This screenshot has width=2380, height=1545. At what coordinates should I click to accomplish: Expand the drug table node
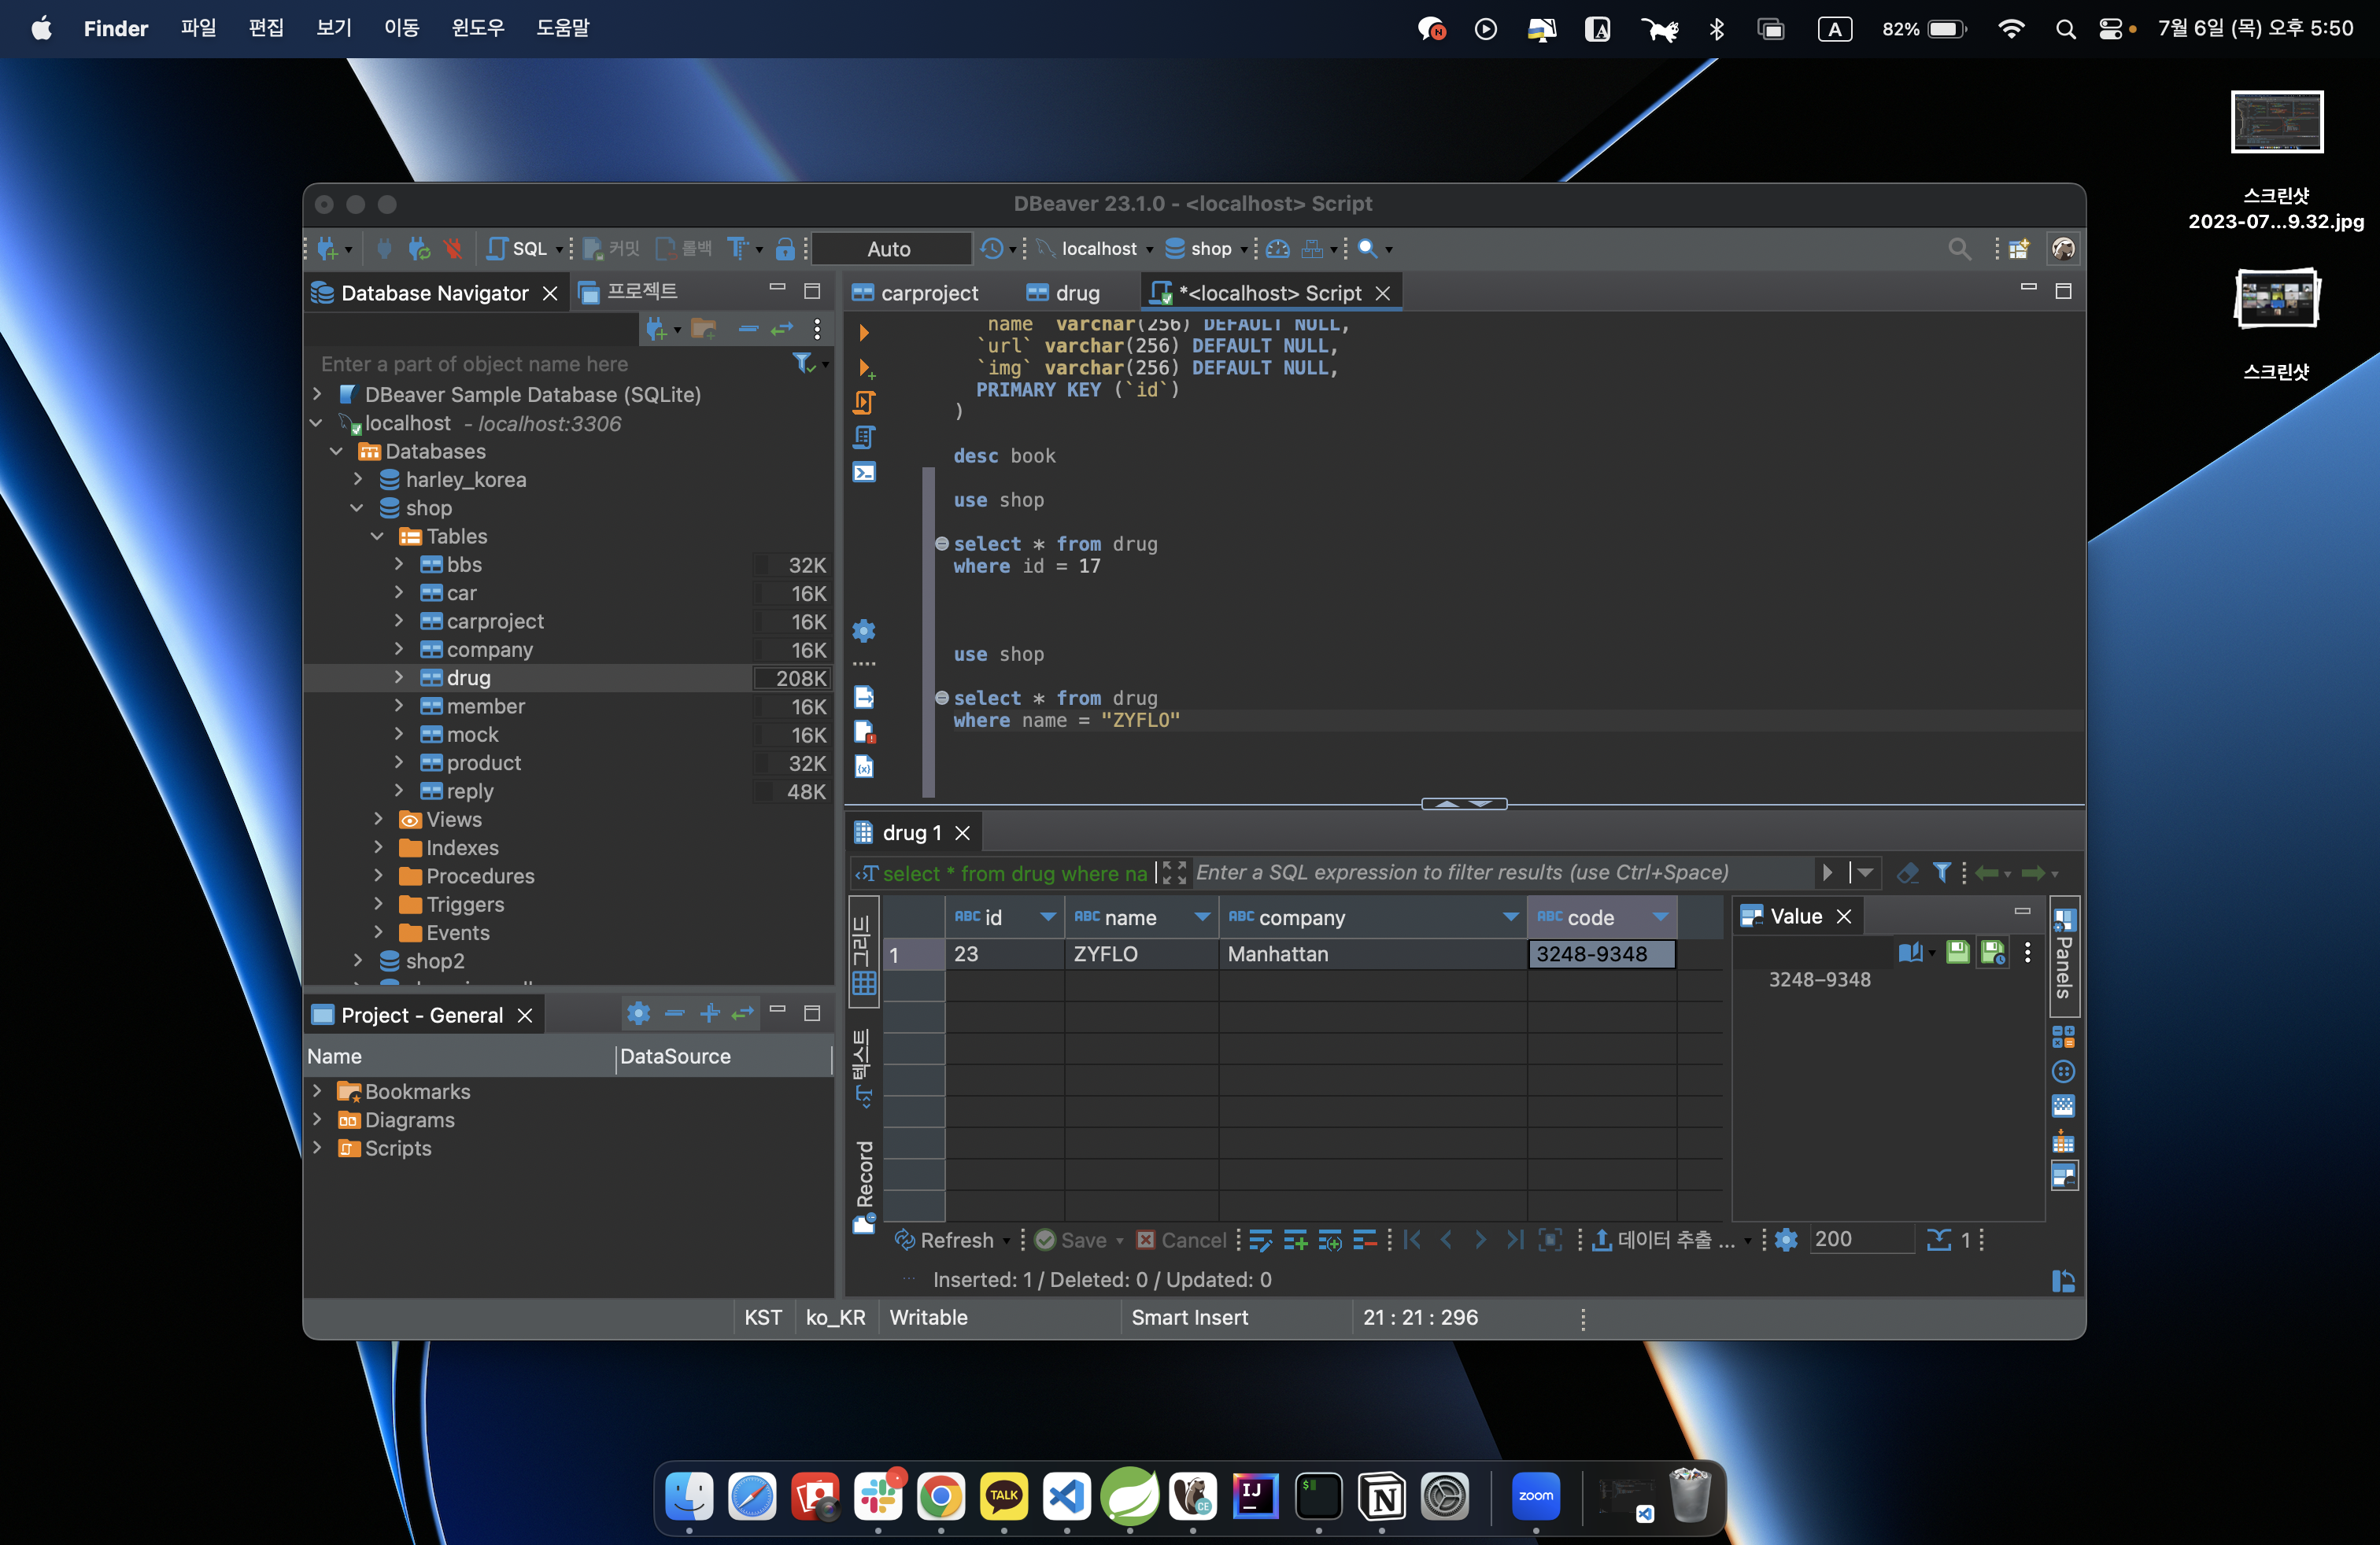(398, 677)
